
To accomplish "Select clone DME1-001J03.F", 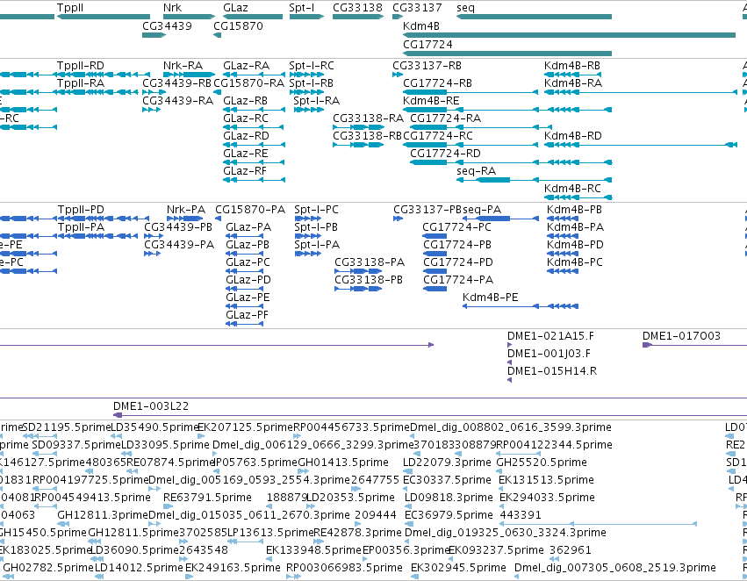I will [549, 354].
